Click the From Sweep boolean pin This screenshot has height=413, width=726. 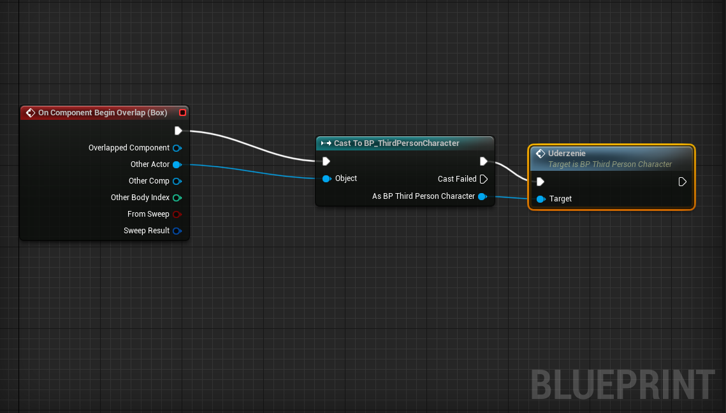177,214
